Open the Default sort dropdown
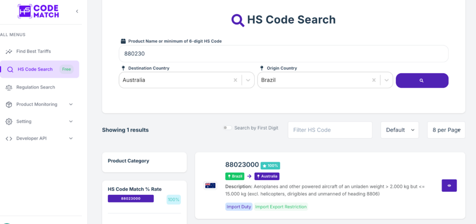 [399, 130]
